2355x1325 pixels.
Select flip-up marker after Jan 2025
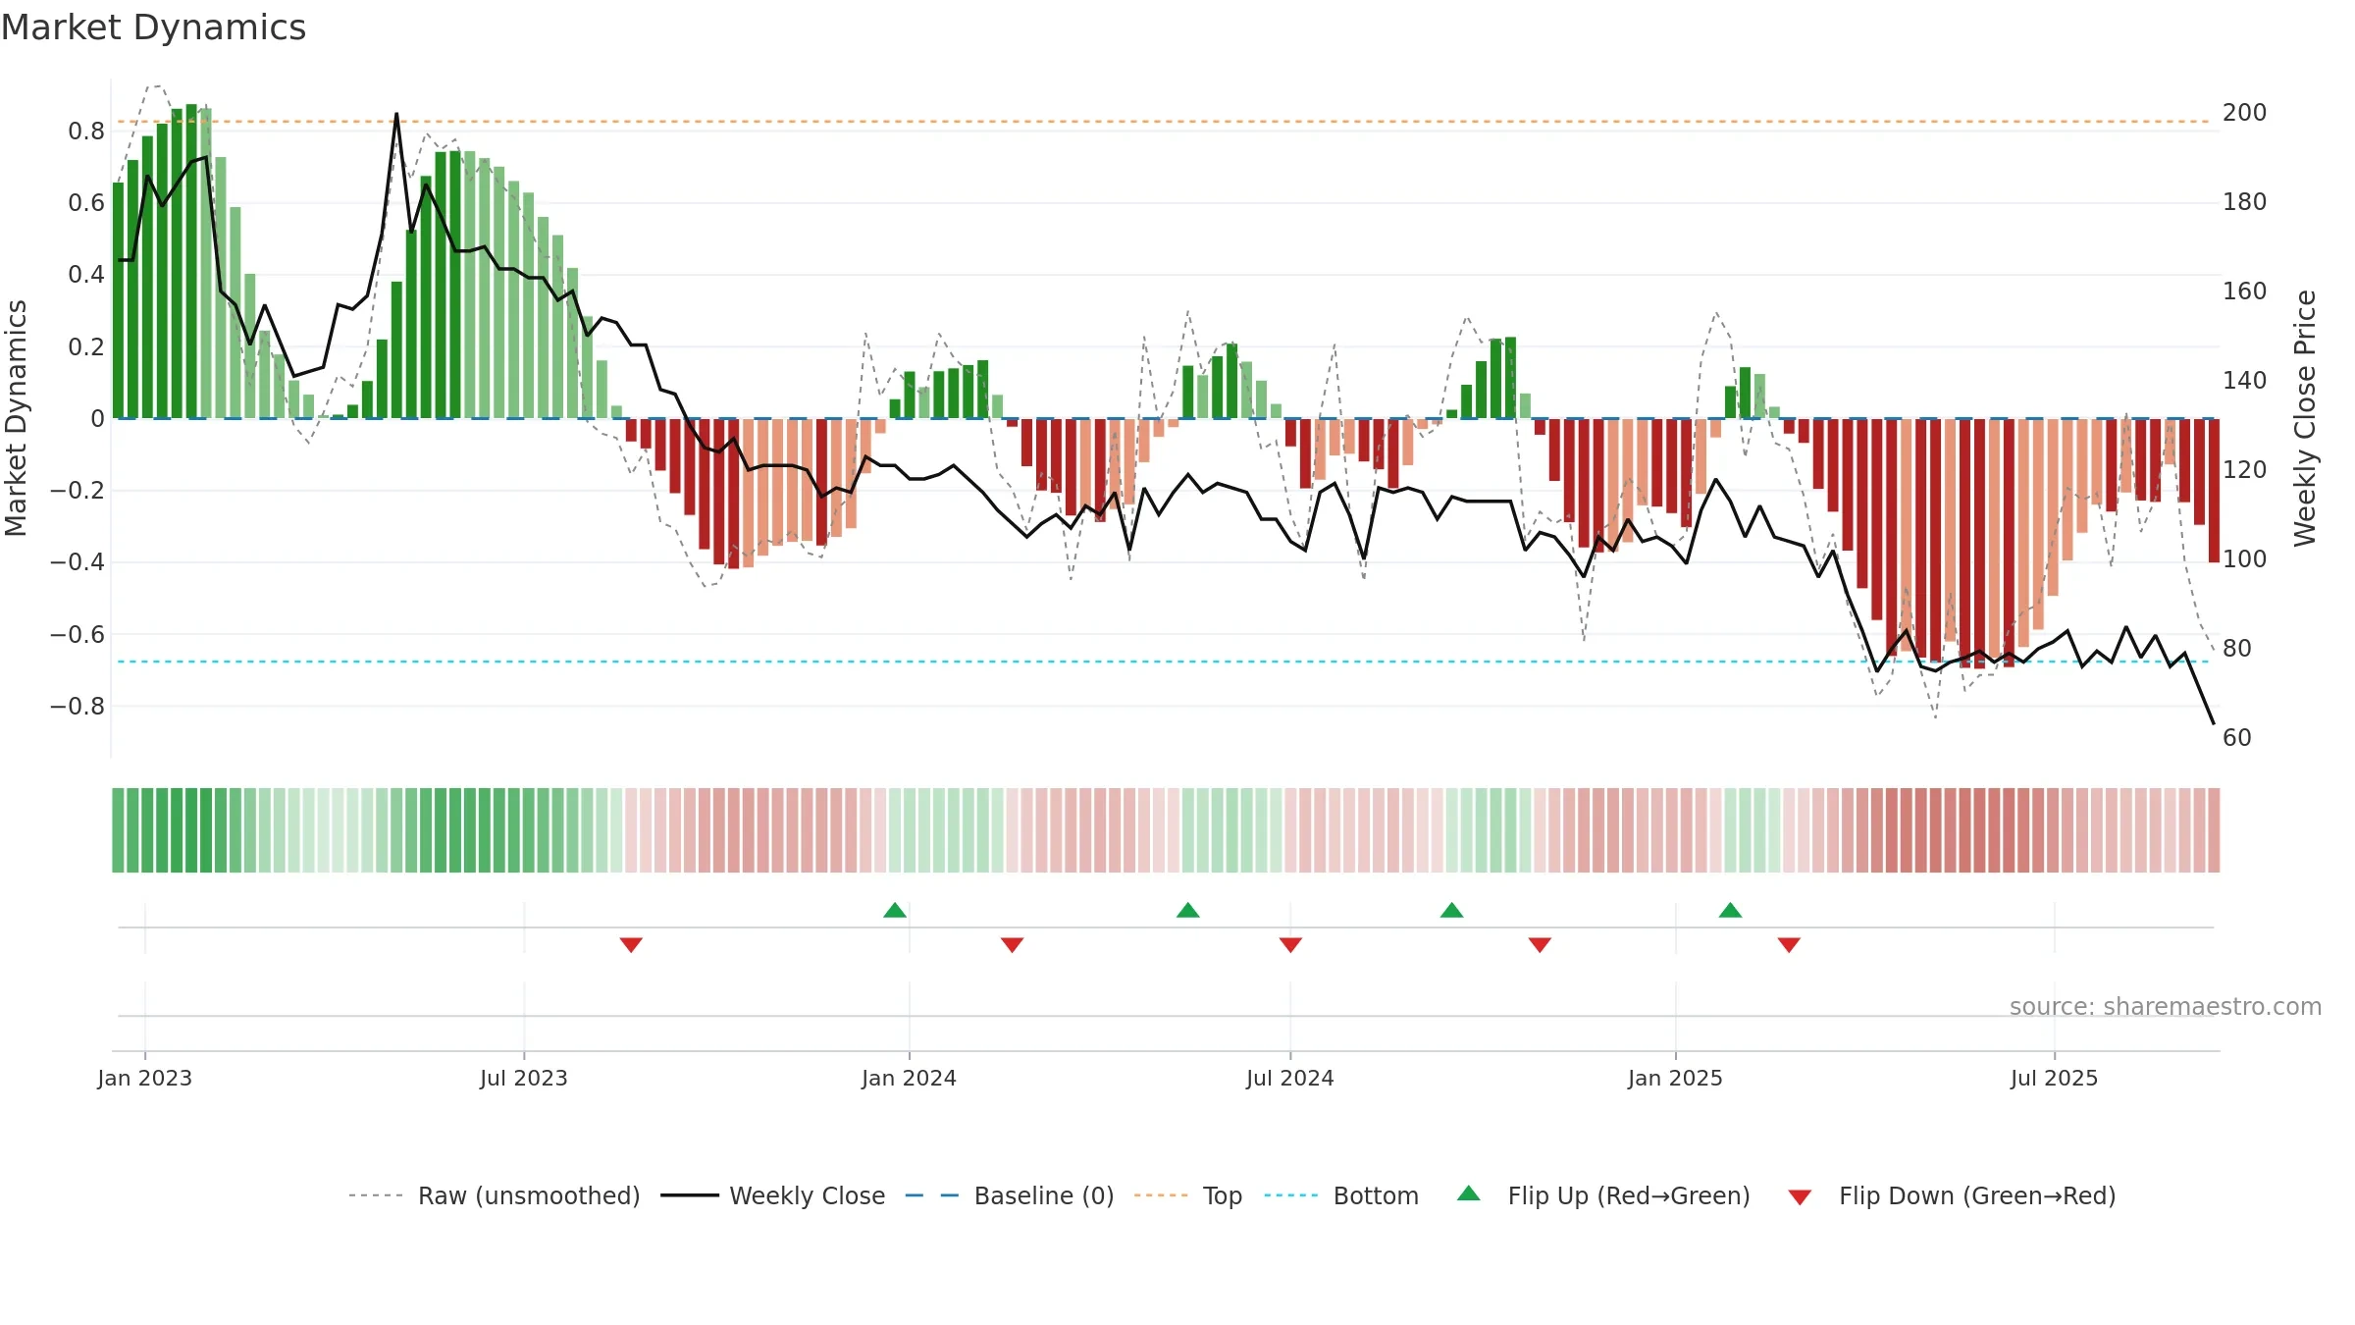point(1731,910)
